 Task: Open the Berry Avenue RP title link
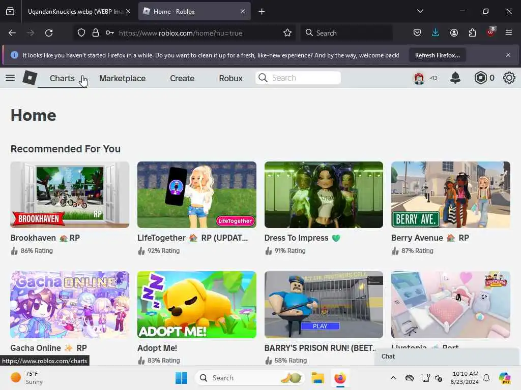point(430,238)
